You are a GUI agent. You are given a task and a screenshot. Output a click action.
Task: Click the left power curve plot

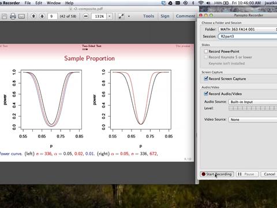[51, 99]
